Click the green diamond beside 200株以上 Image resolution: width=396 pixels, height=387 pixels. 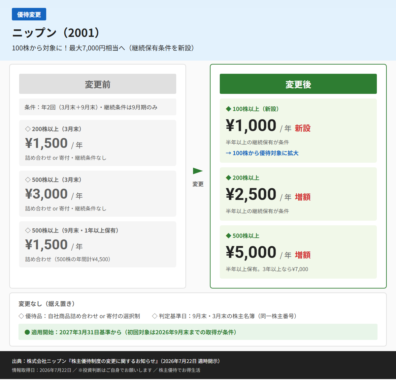coord(228,178)
